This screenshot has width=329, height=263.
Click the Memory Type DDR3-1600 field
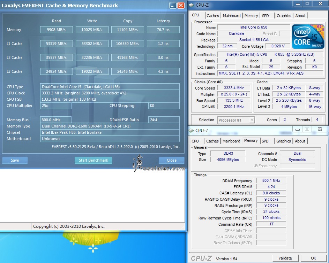coord(110,126)
